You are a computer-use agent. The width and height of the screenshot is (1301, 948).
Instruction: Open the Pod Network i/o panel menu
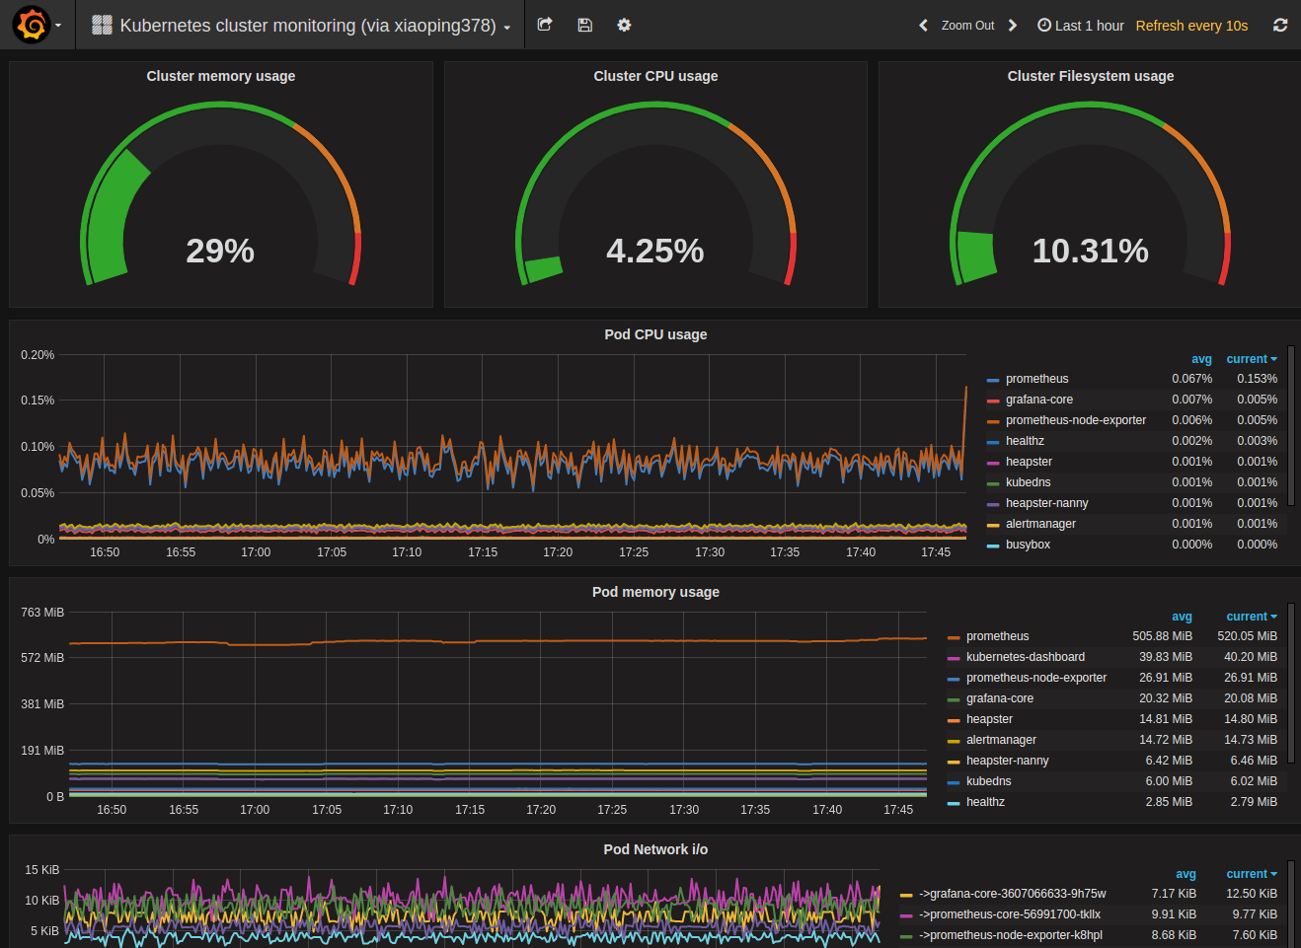coord(655,849)
